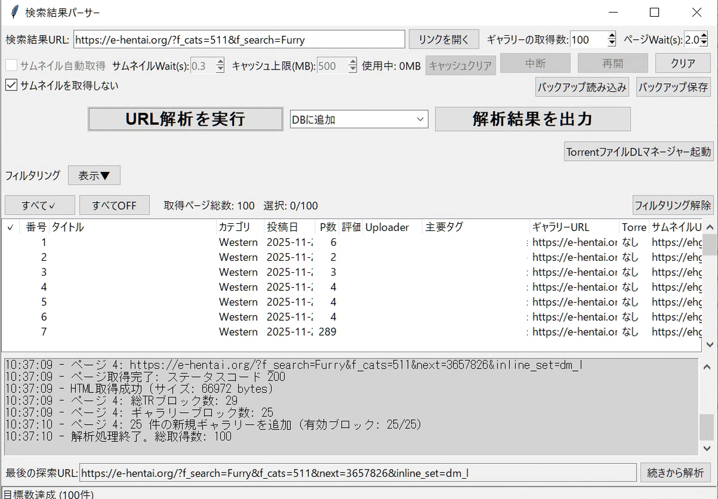The image size is (718, 499).
Task: Select table row number 1
Action: point(352,242)
